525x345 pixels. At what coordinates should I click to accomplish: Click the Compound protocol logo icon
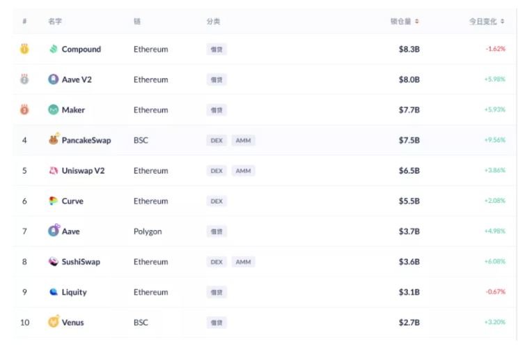[x=54, y=49]
